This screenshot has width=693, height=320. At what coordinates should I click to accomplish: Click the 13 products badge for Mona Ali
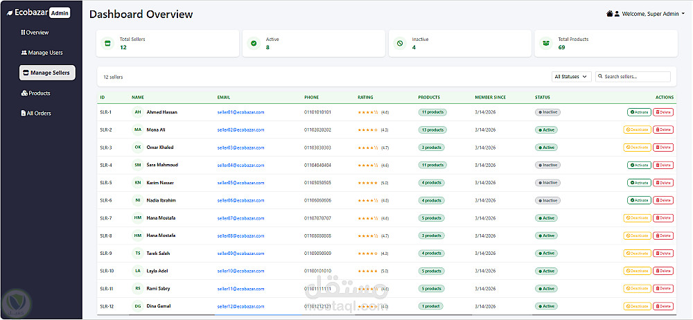pos(432,130)
